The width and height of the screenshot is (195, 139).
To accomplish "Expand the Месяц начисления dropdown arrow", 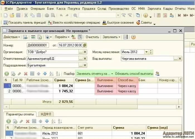I will pyautogui.click(x=147, y=52).
